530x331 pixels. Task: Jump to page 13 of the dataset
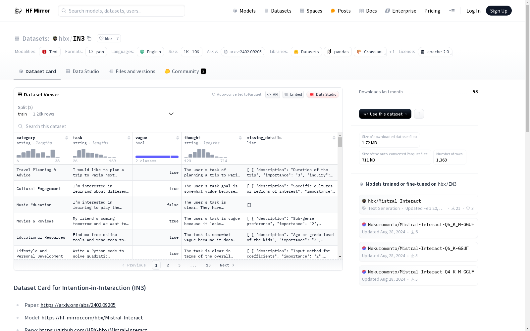click(x=208, y=265)
